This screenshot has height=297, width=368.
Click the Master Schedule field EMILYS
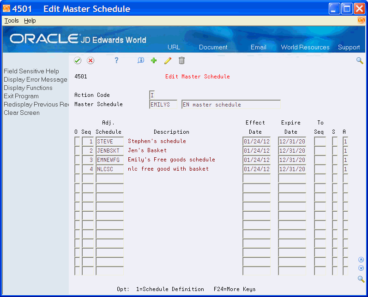(163, 104)
